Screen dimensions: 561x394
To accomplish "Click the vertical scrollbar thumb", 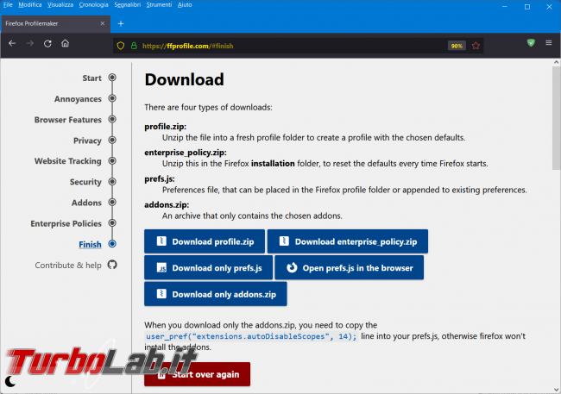I will (556, 120).
